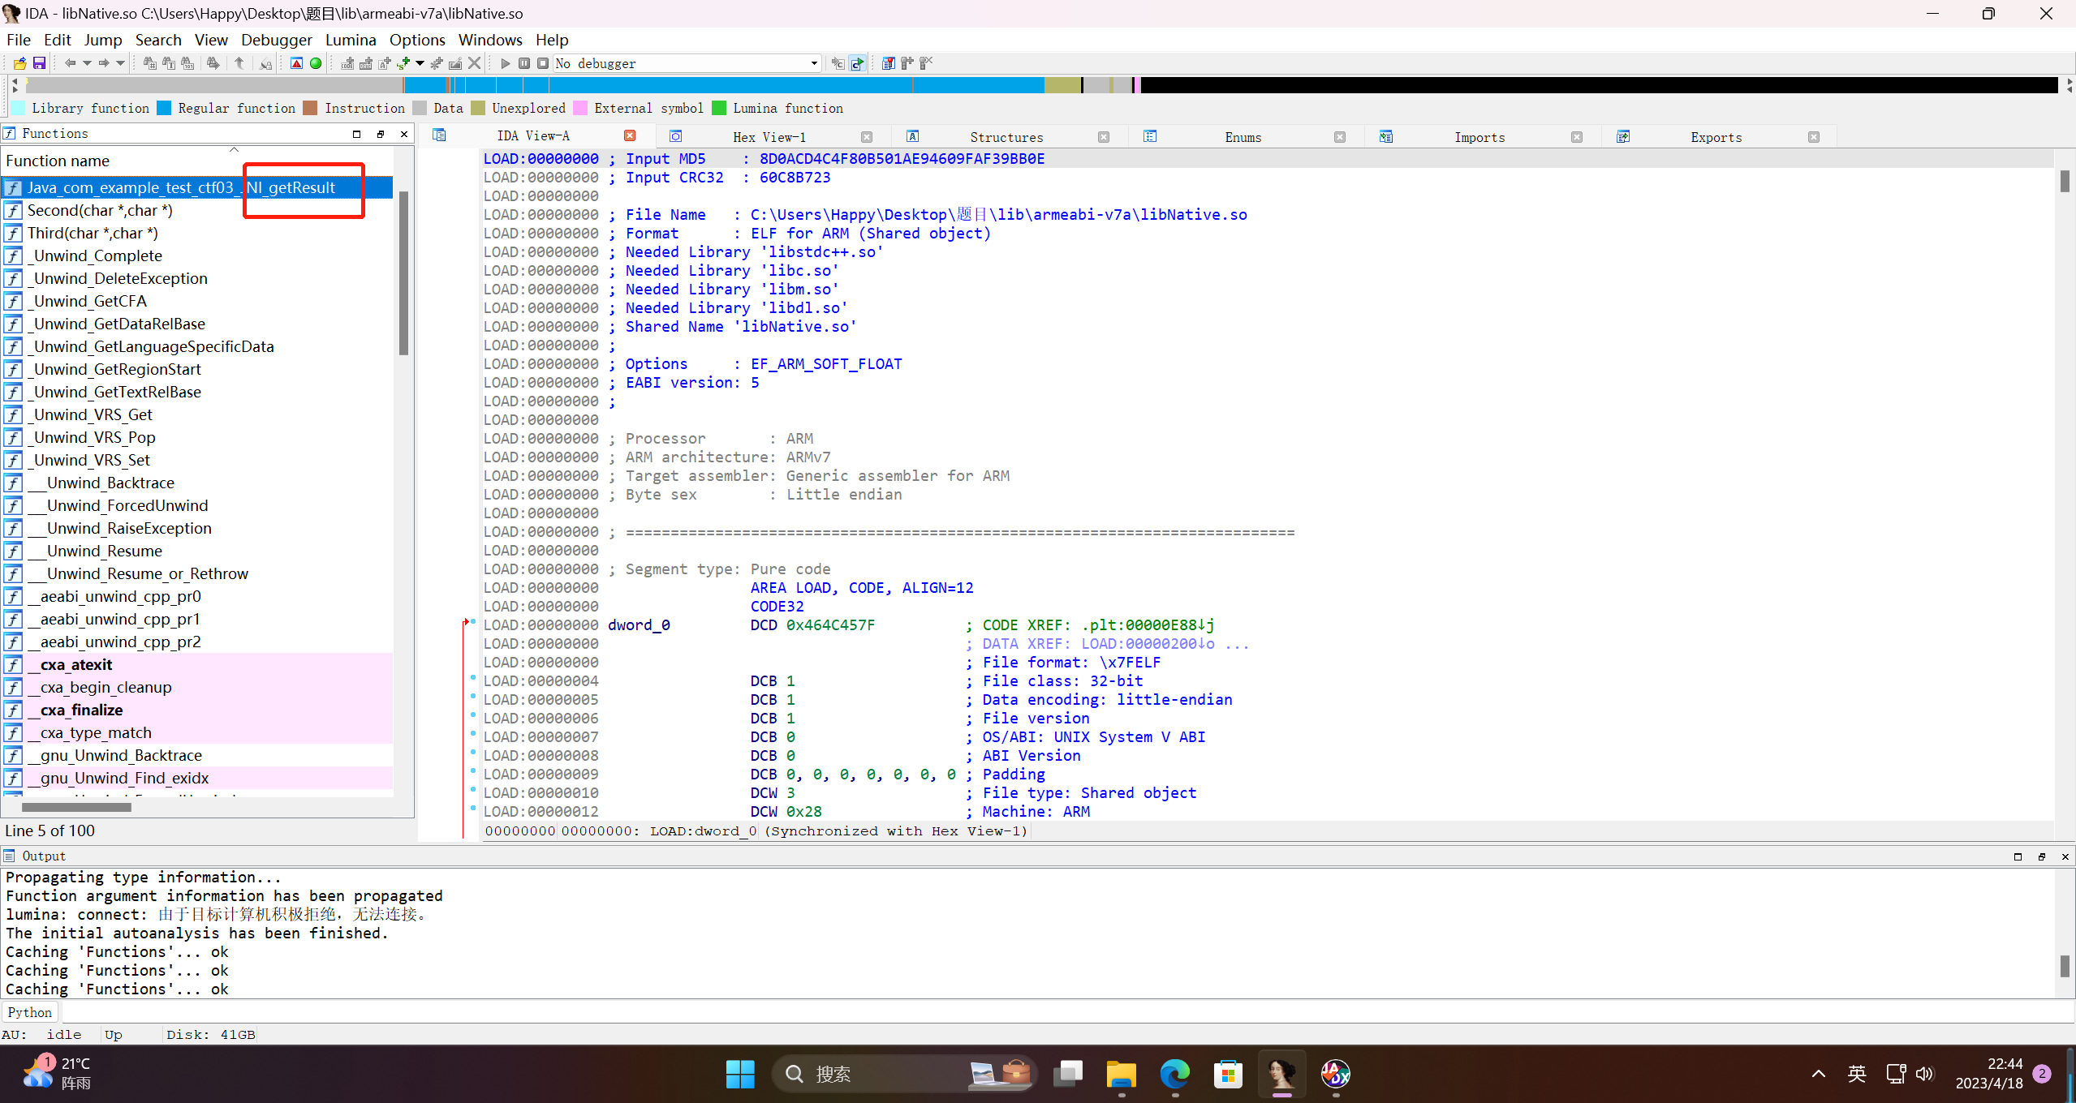
Task: Open the dropdown arrow beside the green plus icon
Action: pos(420,63)
